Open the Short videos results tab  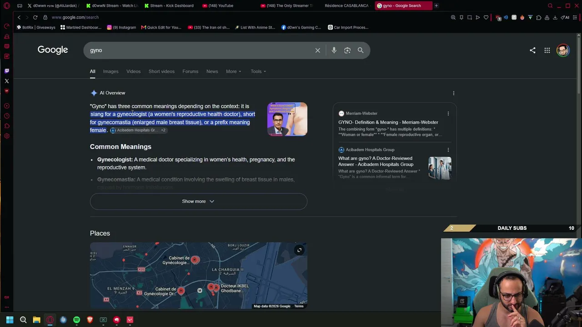(x=161, y=71)
